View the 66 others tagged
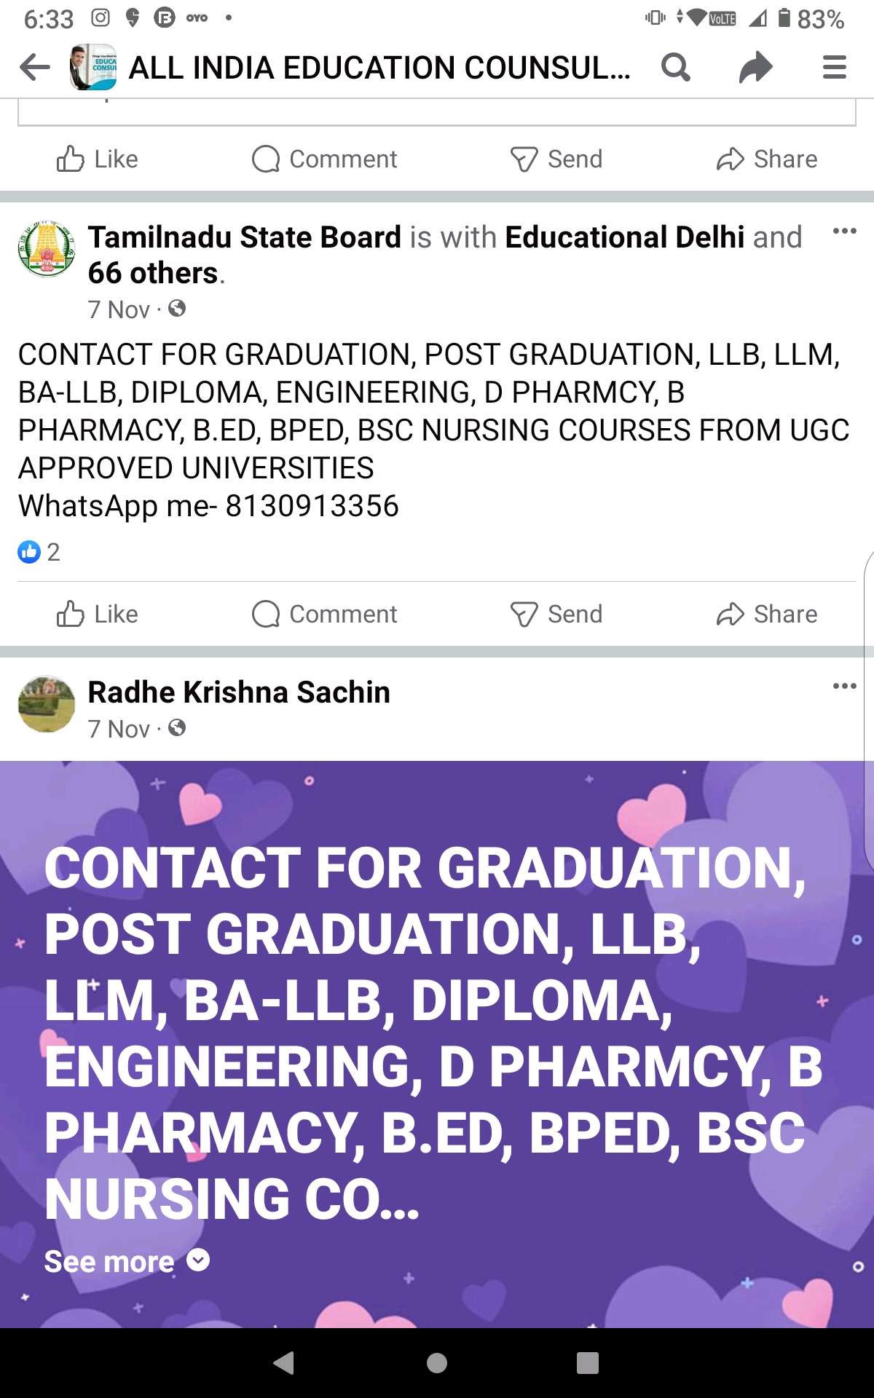 (x=153, y=273)
